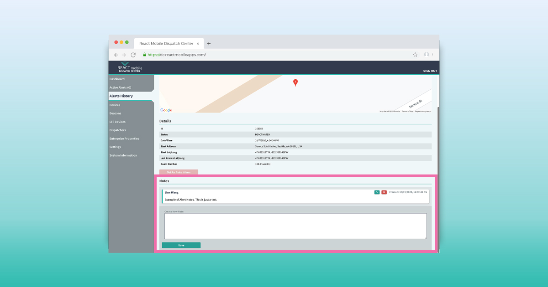Click SIGN OUT in the header

[430, 71]
